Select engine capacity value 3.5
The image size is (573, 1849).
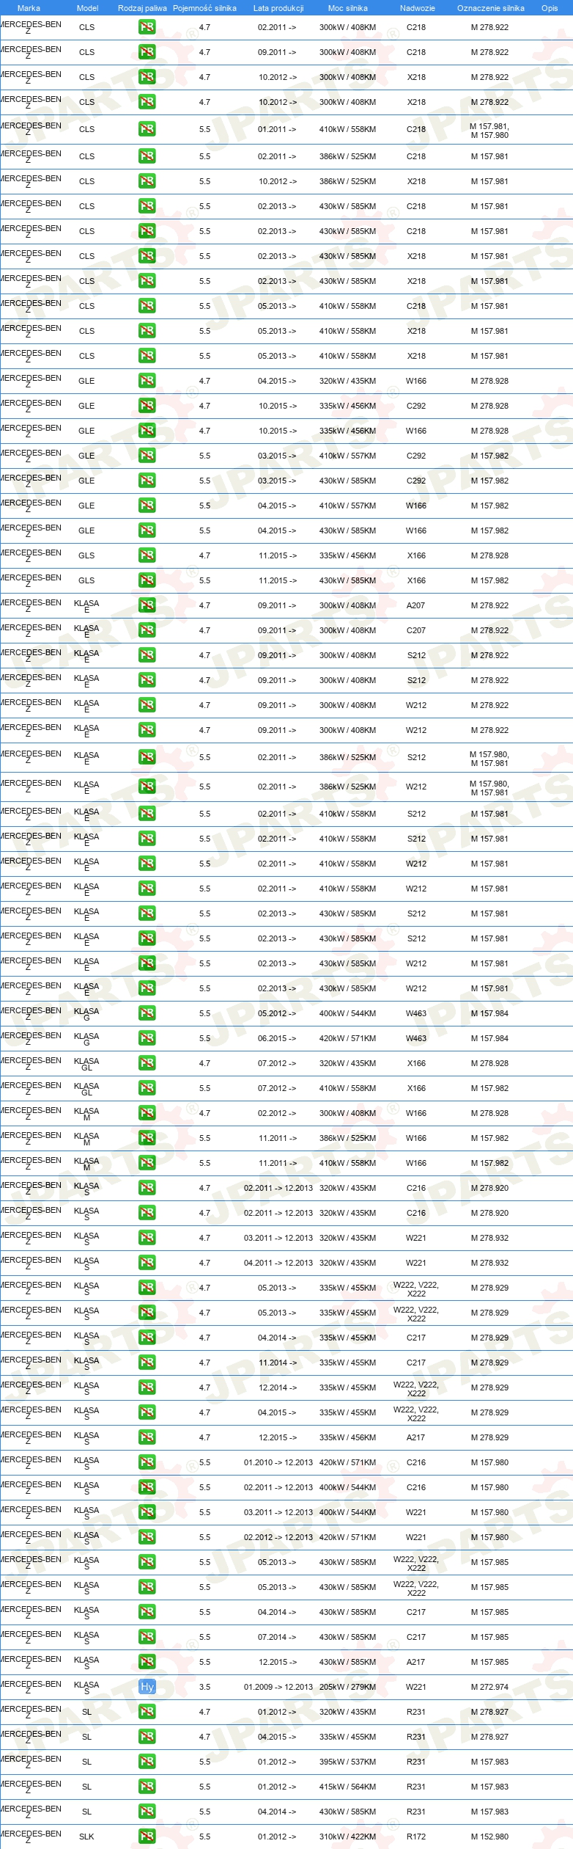click(204, 1687)
